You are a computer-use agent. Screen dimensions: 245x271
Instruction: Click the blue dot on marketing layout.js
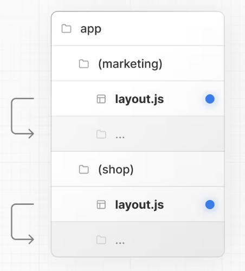[210, 99]
